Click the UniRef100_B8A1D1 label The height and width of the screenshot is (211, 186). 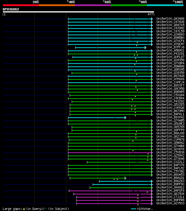[x=170, y=178]
